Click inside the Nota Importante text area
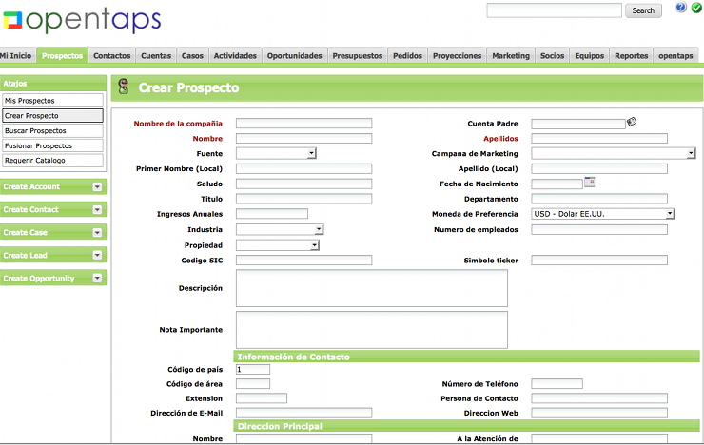 [372, 330]
